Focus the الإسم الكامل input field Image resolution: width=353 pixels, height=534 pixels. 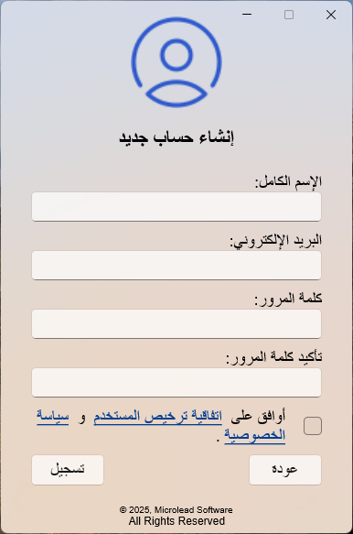pyautogui.click(x=176, y=206)
